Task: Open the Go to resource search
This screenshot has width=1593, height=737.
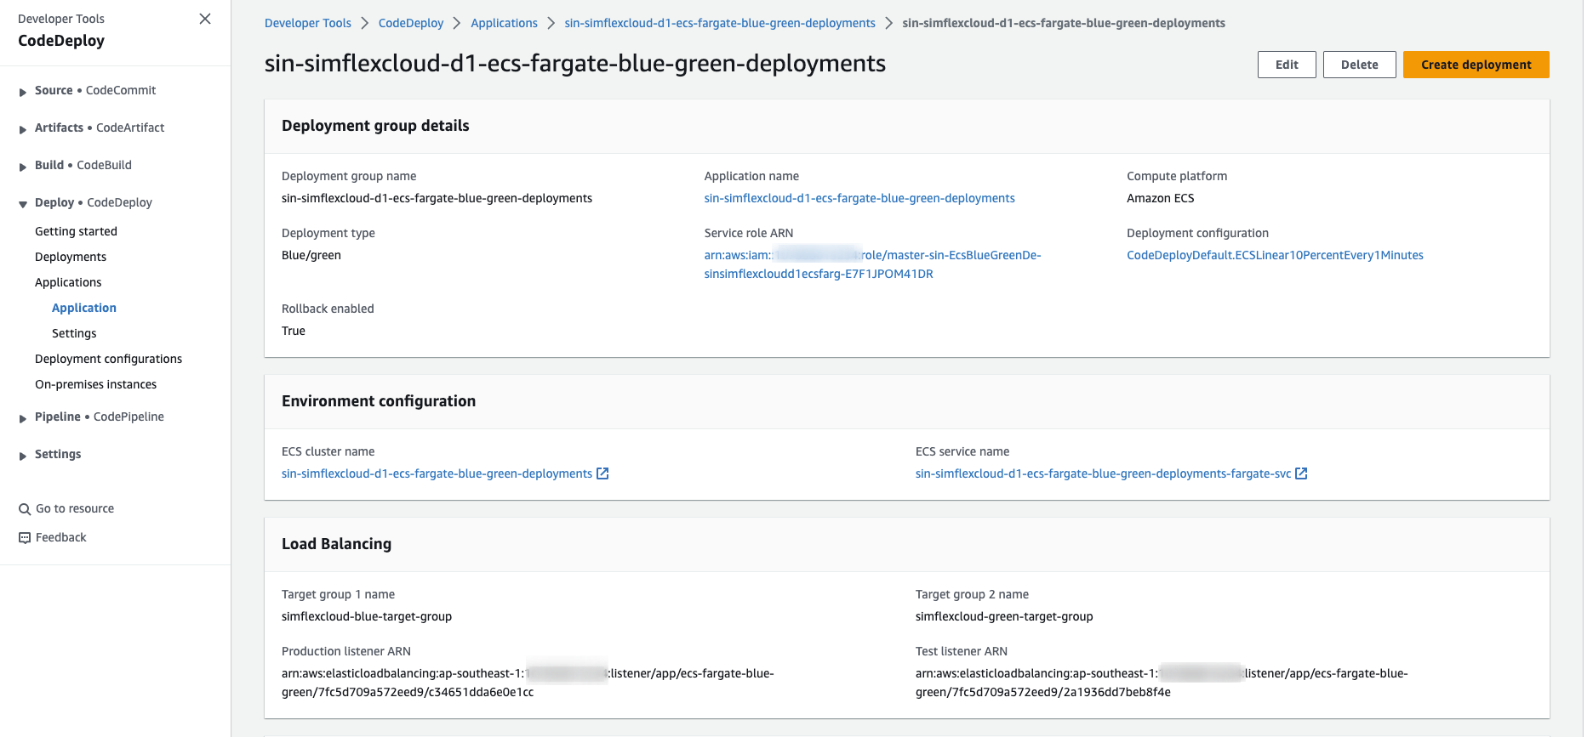Action: (75, 508)
